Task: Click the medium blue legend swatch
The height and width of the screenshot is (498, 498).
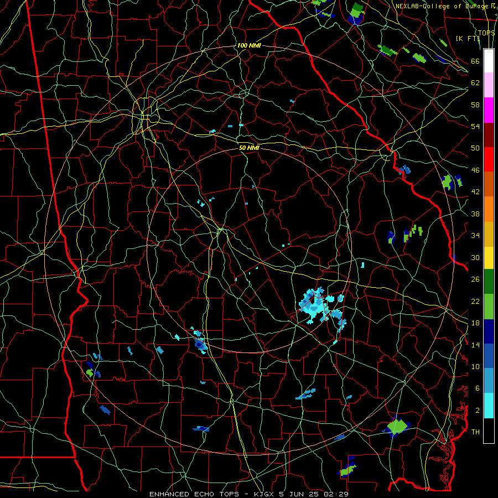Action: [x=489, y=356]
